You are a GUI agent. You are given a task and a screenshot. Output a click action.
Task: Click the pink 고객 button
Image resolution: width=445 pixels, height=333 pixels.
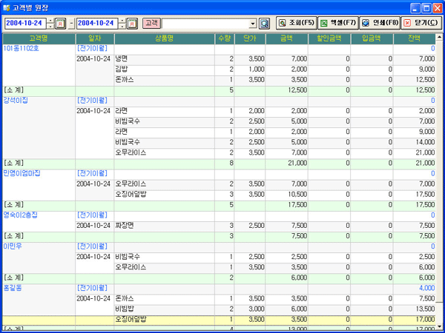coord(151,23)
